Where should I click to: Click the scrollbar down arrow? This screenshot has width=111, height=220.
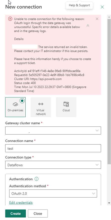pos(109,203)
